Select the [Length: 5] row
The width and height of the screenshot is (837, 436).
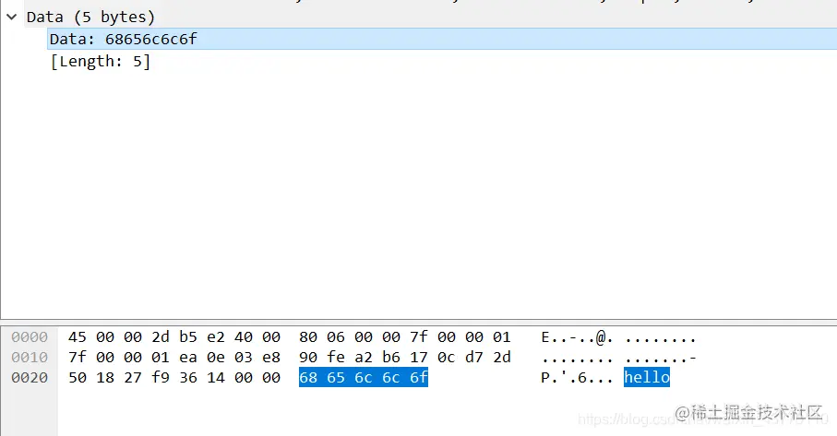click(x=101, y=61)
